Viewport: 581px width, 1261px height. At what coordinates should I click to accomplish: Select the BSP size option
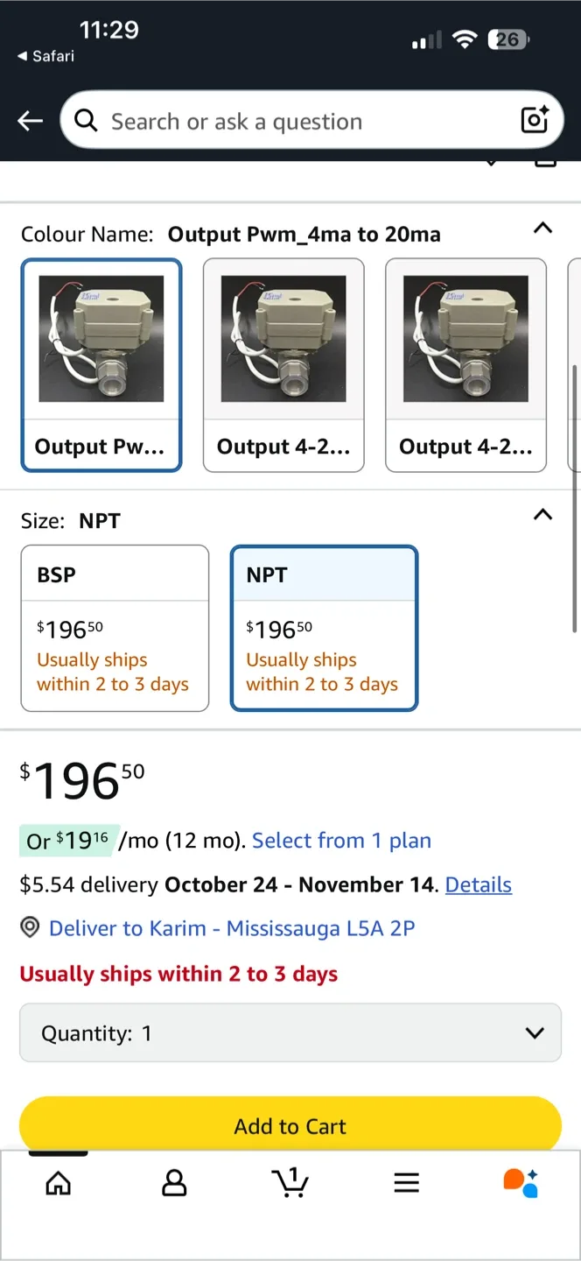tap(115, 627)
